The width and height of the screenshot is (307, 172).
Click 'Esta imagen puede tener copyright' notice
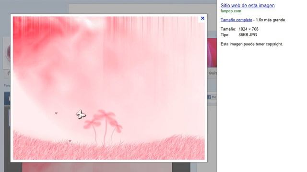tap(251, 44)
